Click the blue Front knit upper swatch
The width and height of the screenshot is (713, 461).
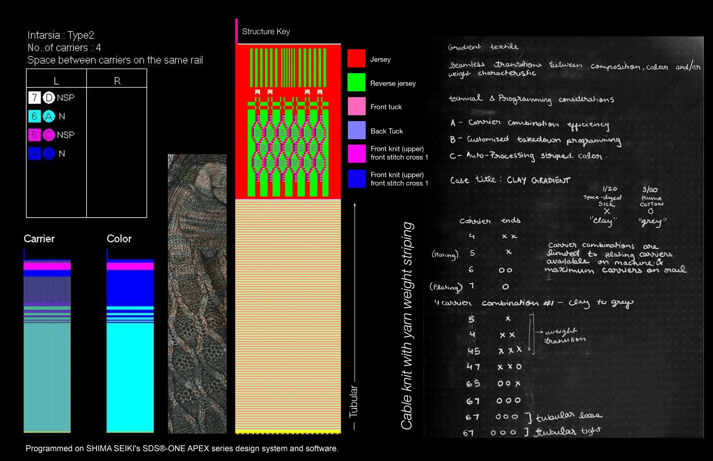click(x=356, y=179)
